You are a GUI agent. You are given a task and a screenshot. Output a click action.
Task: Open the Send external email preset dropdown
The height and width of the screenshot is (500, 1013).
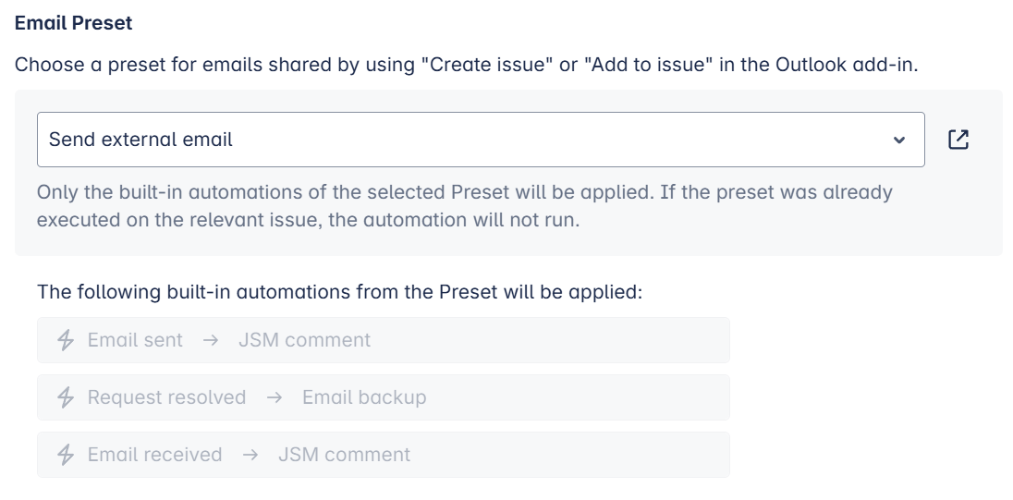462,140
